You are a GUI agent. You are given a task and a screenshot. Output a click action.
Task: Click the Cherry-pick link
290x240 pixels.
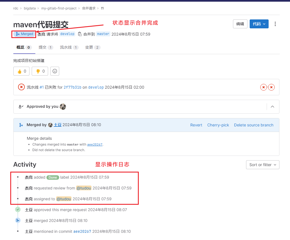point(218,125)
